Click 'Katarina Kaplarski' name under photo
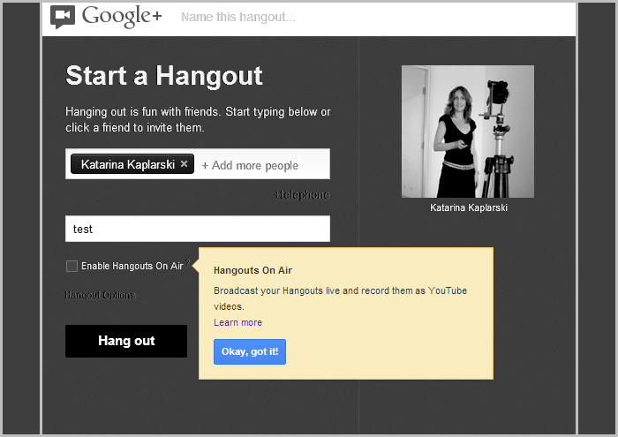Image resolution: width=618 pixels, height=437 pixels. click(469, 207)
